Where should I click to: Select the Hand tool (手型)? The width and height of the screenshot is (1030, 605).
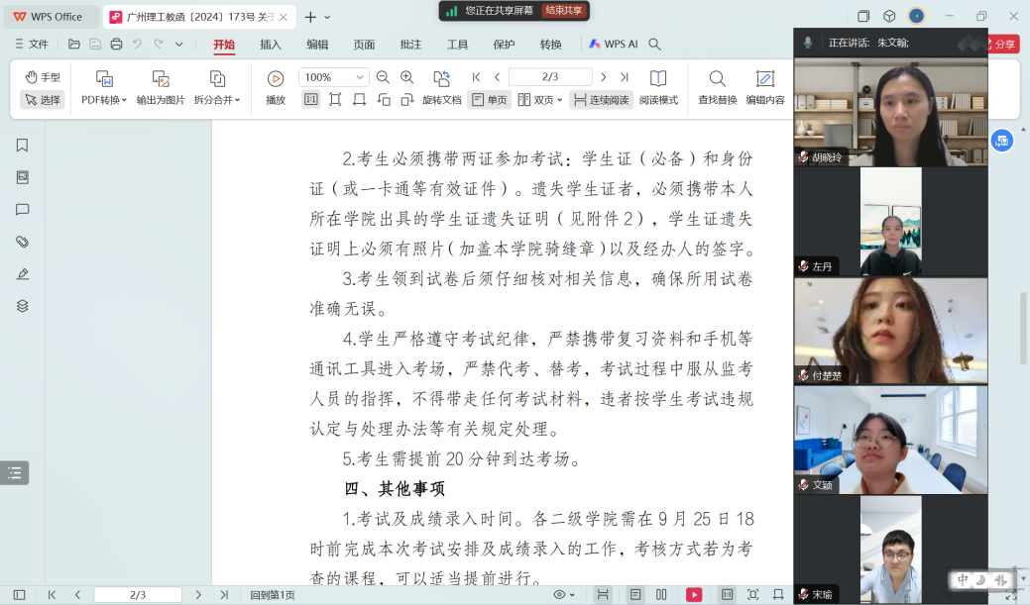click(43, 77)
